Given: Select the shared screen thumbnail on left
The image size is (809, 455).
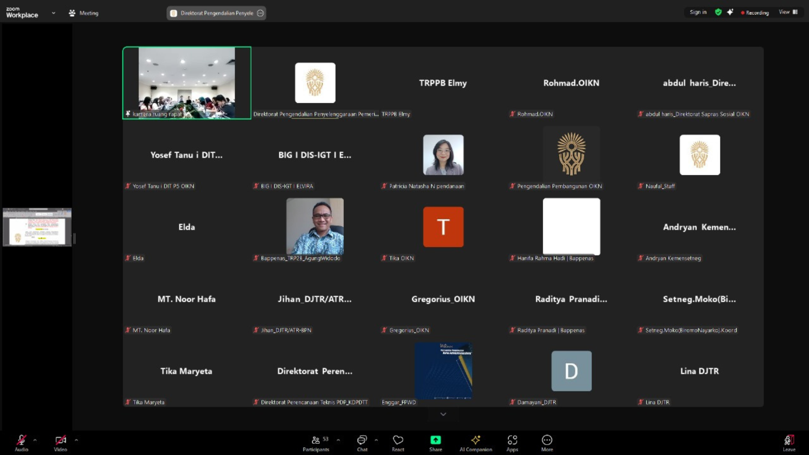Looking at the screenshot, I should [x=37, y=227].
